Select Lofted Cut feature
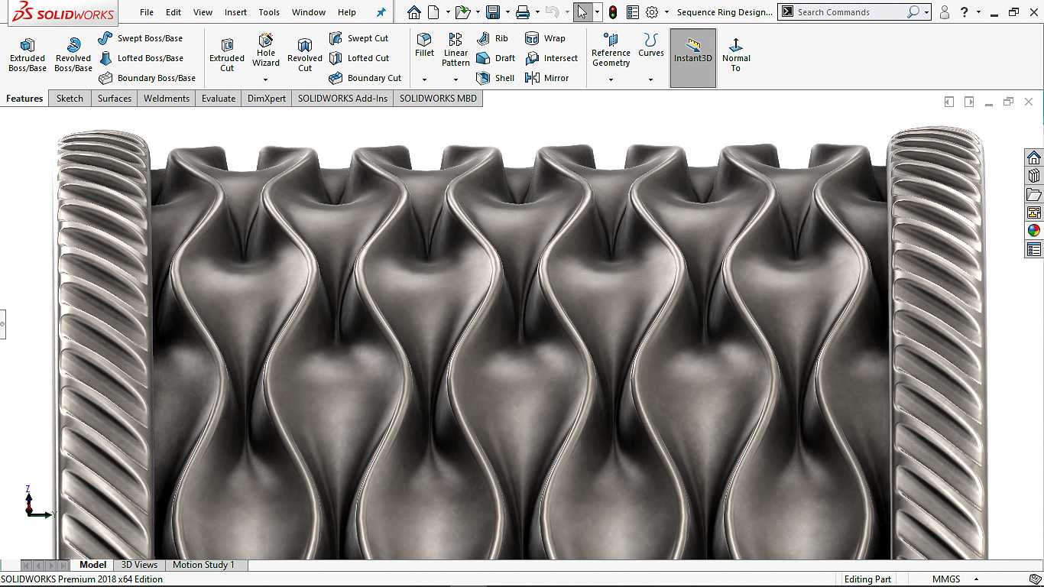1044x587 pixels. click(x=359, y=58)
